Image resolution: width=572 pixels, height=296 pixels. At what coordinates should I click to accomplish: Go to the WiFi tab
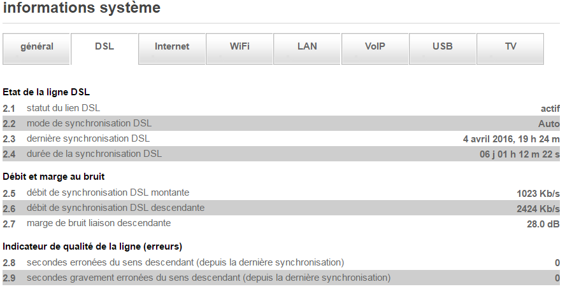click(x=240, y=46)
